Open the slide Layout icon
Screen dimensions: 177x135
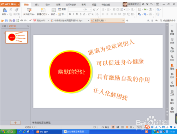pyautogui.click(x=54, y=10)
